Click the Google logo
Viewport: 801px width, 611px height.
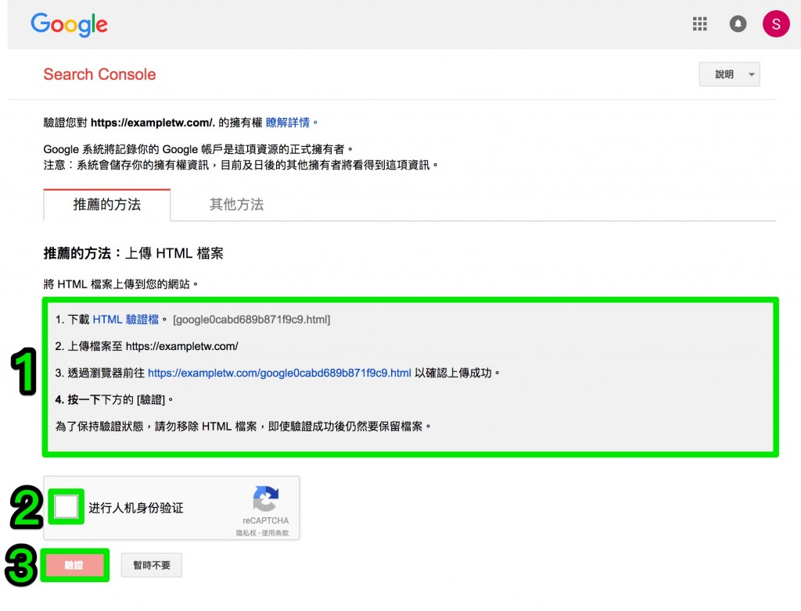69,24
